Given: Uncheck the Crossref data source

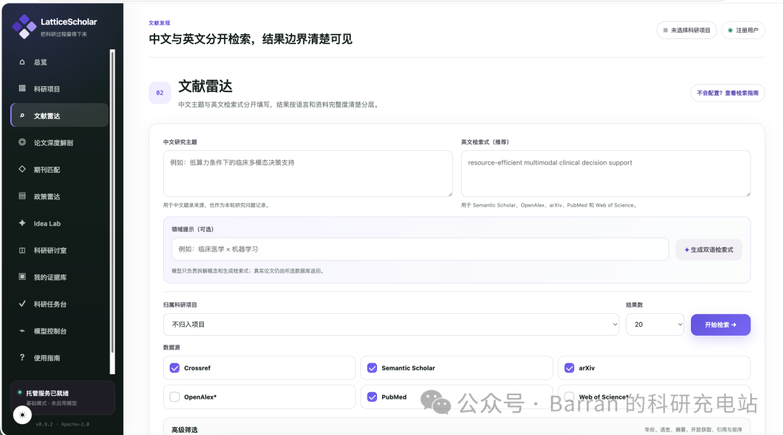Looking at the screenshot, I should (x=175, y=368).
